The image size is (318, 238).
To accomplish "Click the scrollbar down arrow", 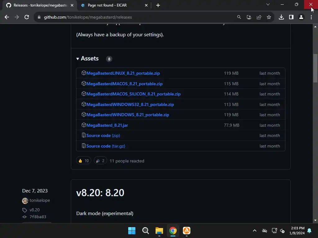I will 315,220.
